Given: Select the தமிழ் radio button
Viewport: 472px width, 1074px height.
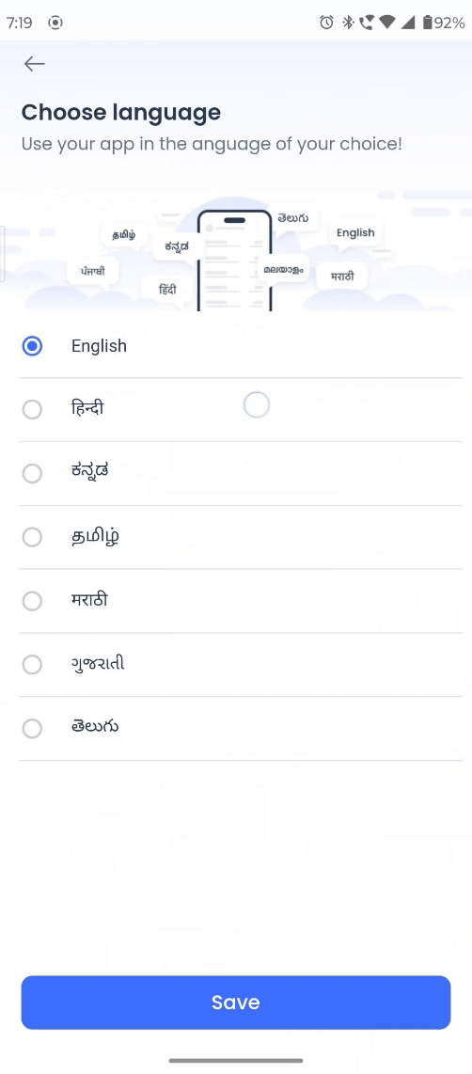Looking at the screenshot, I should tap(32, 537).
